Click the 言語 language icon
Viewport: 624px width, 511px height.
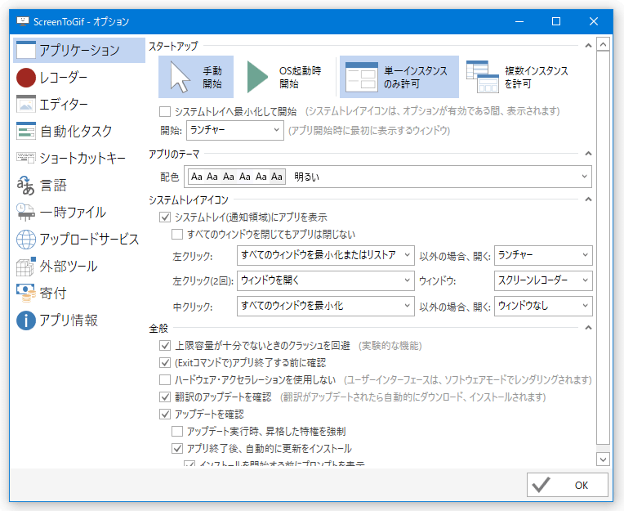(x=26, y=186)
